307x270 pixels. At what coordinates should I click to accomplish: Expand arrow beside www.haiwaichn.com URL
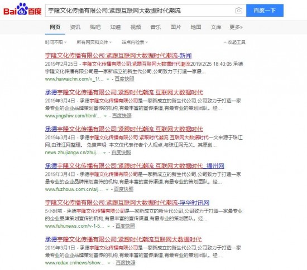[x=108, y=79]
